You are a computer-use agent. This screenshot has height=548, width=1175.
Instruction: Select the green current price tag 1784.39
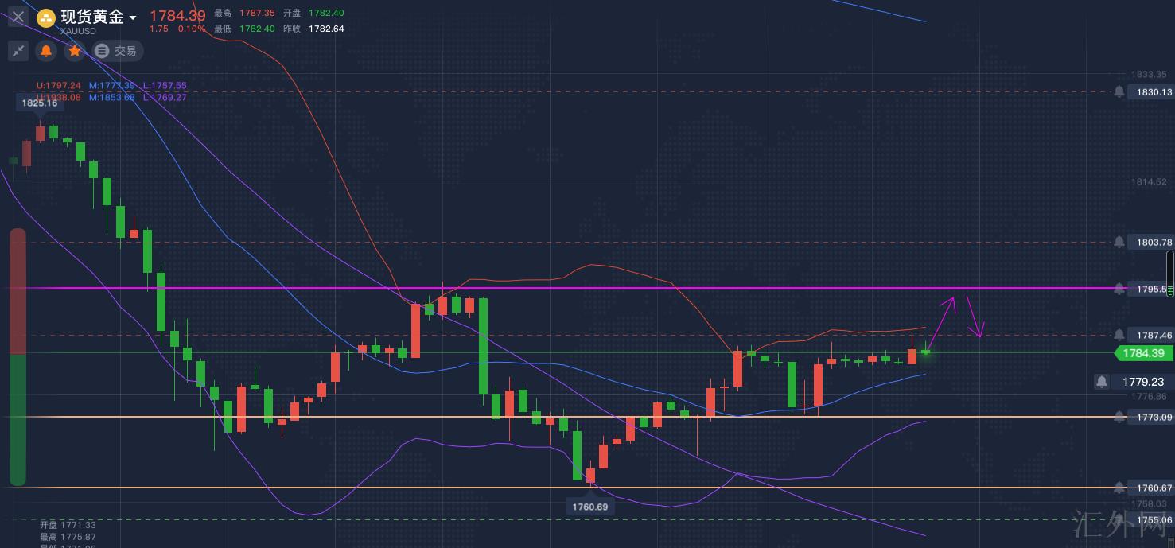point(1143,353)
